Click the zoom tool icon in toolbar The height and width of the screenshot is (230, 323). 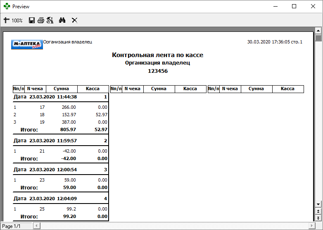coord(6,20)
